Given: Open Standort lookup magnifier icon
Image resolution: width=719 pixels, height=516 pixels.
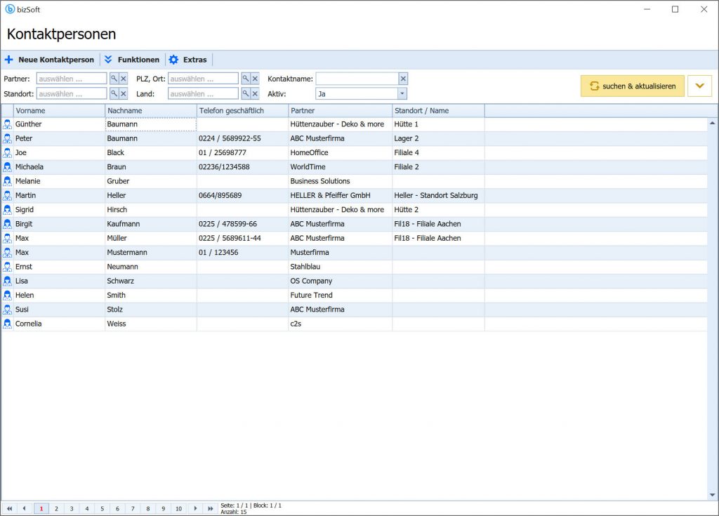Looking at the screenshot, I should tap(114, 94).
